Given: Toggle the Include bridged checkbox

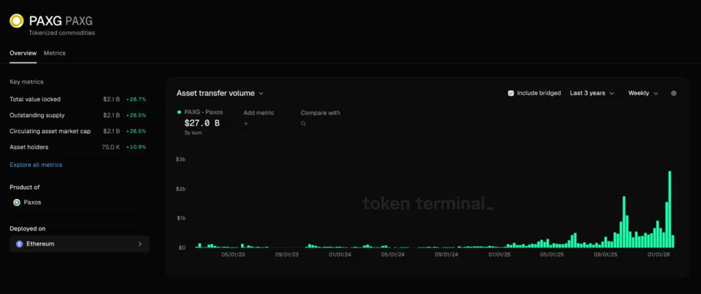Looking at the screenshot, I should (x=511, y=93).
